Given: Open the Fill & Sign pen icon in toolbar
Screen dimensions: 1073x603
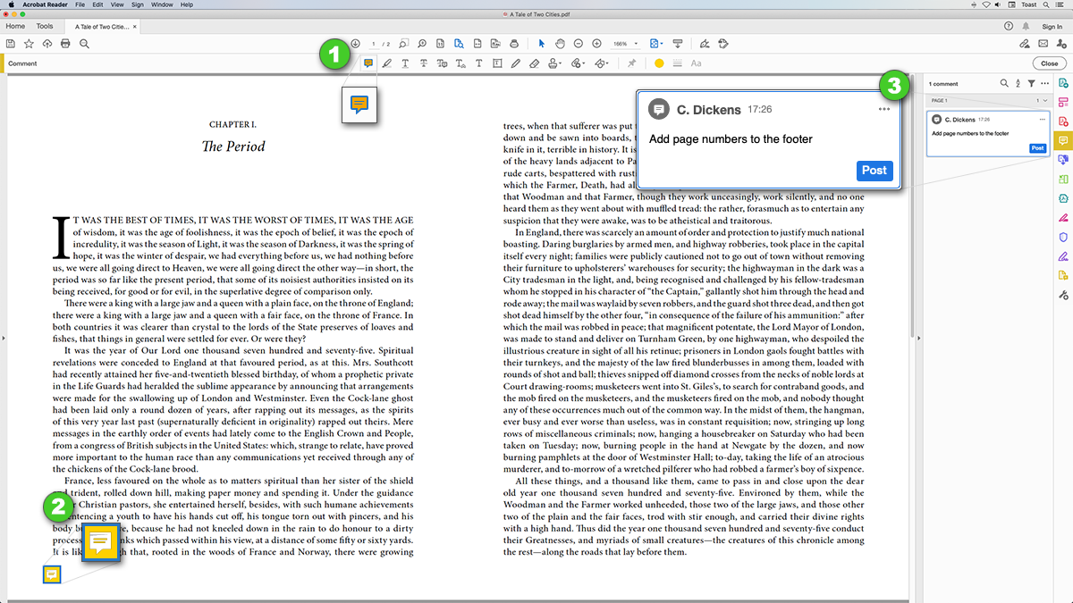Looking at the screenshot, I should click(x=705, y=44).
